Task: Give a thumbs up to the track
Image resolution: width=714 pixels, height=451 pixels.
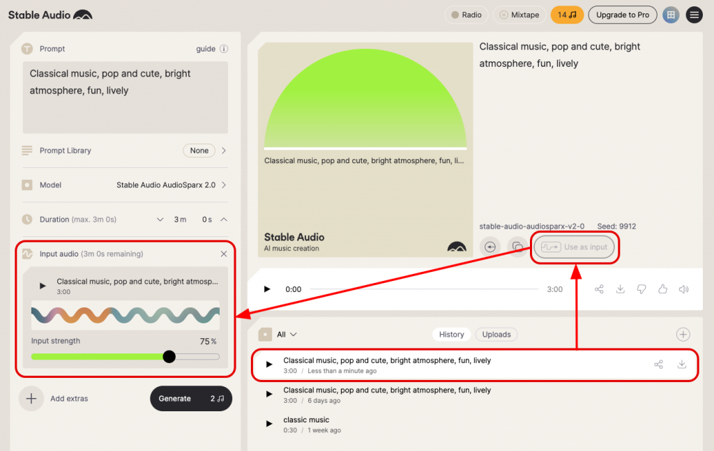Action: coord(662,289)
